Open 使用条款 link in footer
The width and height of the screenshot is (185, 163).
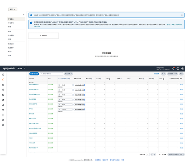pos(98,160)
